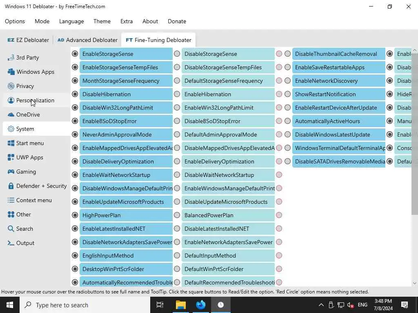The height and width of the screenshot is (313, 418).
Task: Open the blue bird app in taskbar
Action: [200, 305]
